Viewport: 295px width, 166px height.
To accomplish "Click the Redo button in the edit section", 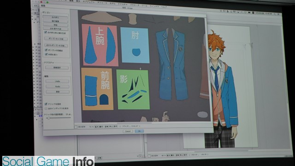I will click(x=58, y=87).
